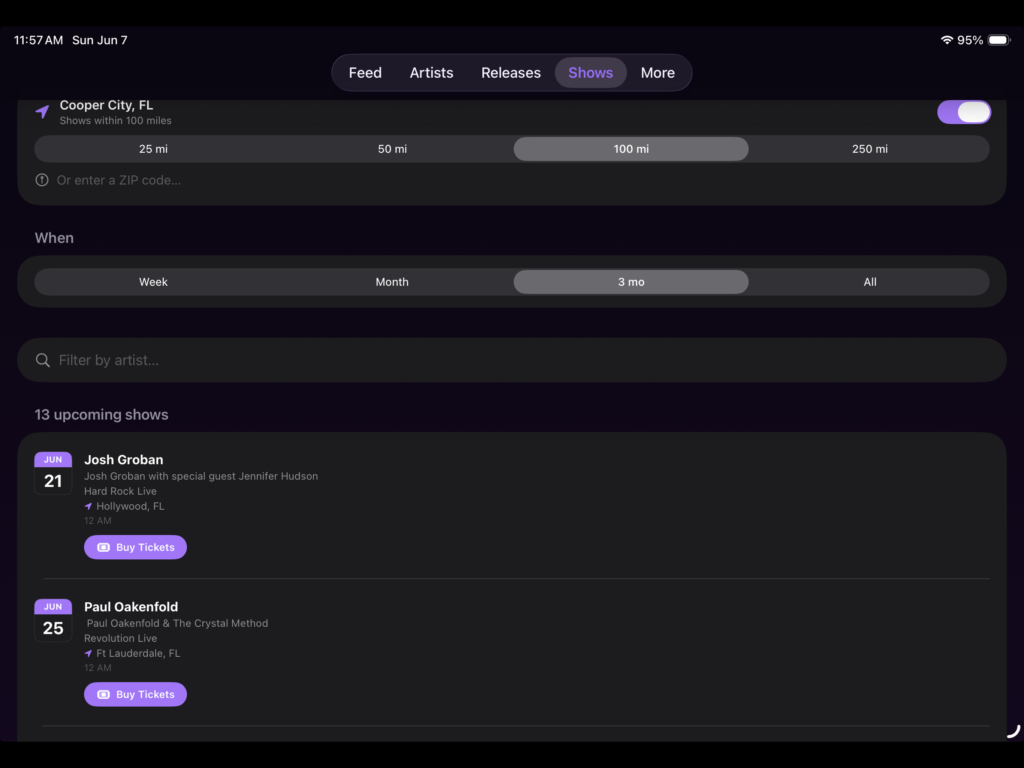
Task: Switch to the Artists tab
Action: 431,73
